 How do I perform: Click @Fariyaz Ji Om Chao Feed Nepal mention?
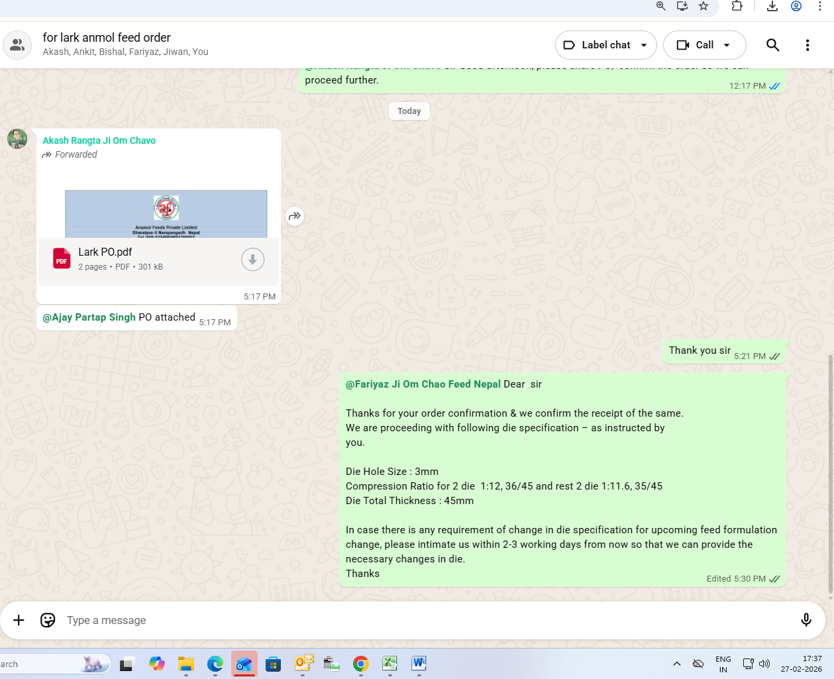point(423,384)
